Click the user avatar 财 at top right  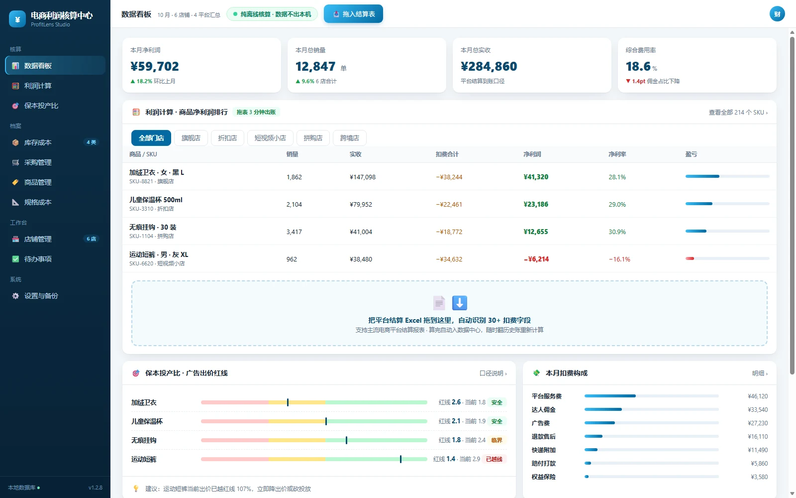pyautogui.click(x=777, y=14)
